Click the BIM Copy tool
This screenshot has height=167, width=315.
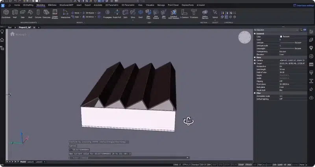tap(148, 14)
